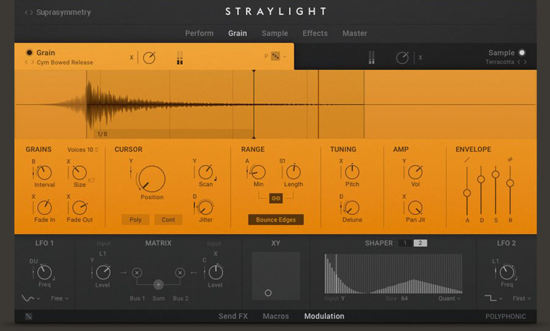The width and height of the screenshot is (550, 331).
Task: Click the Grain layer X modulation assignment
Action: [131, 57]
